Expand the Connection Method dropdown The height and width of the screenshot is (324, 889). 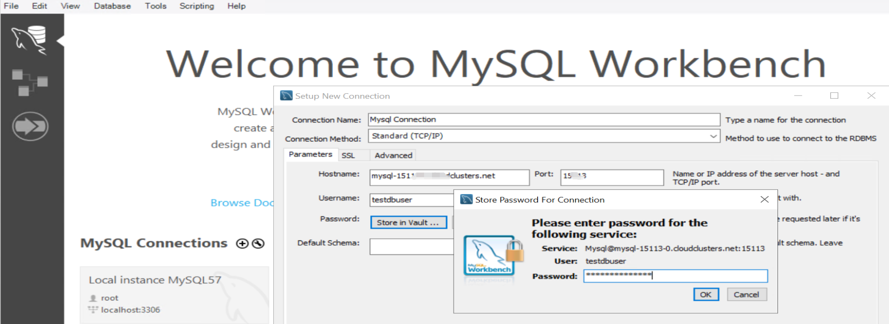713,136
